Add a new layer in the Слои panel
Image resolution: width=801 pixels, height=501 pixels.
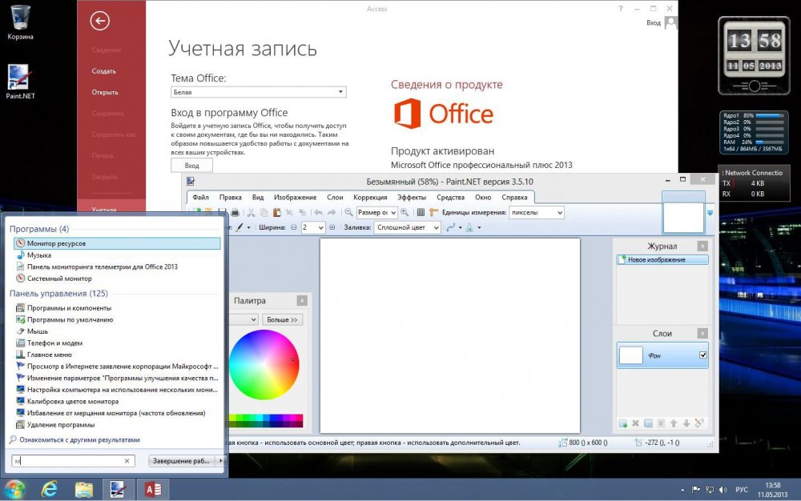622,423
